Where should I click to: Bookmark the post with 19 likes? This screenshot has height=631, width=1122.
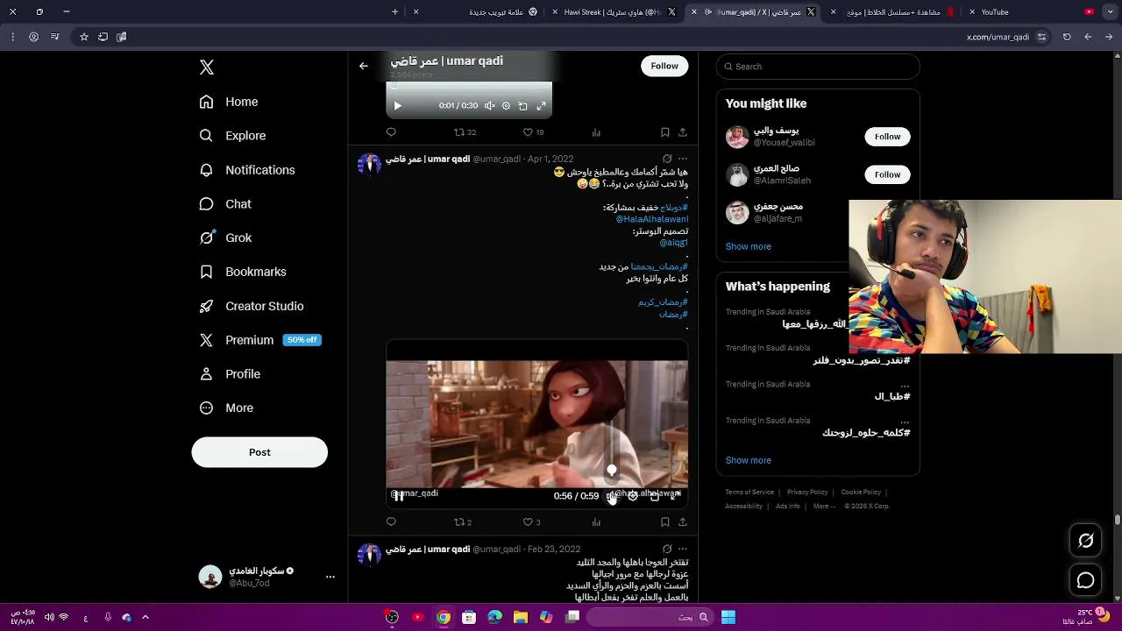tap(665, 132)
